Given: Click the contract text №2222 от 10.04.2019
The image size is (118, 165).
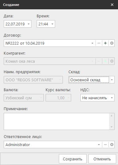Looking at the screenshot, I should coord(25,43).
